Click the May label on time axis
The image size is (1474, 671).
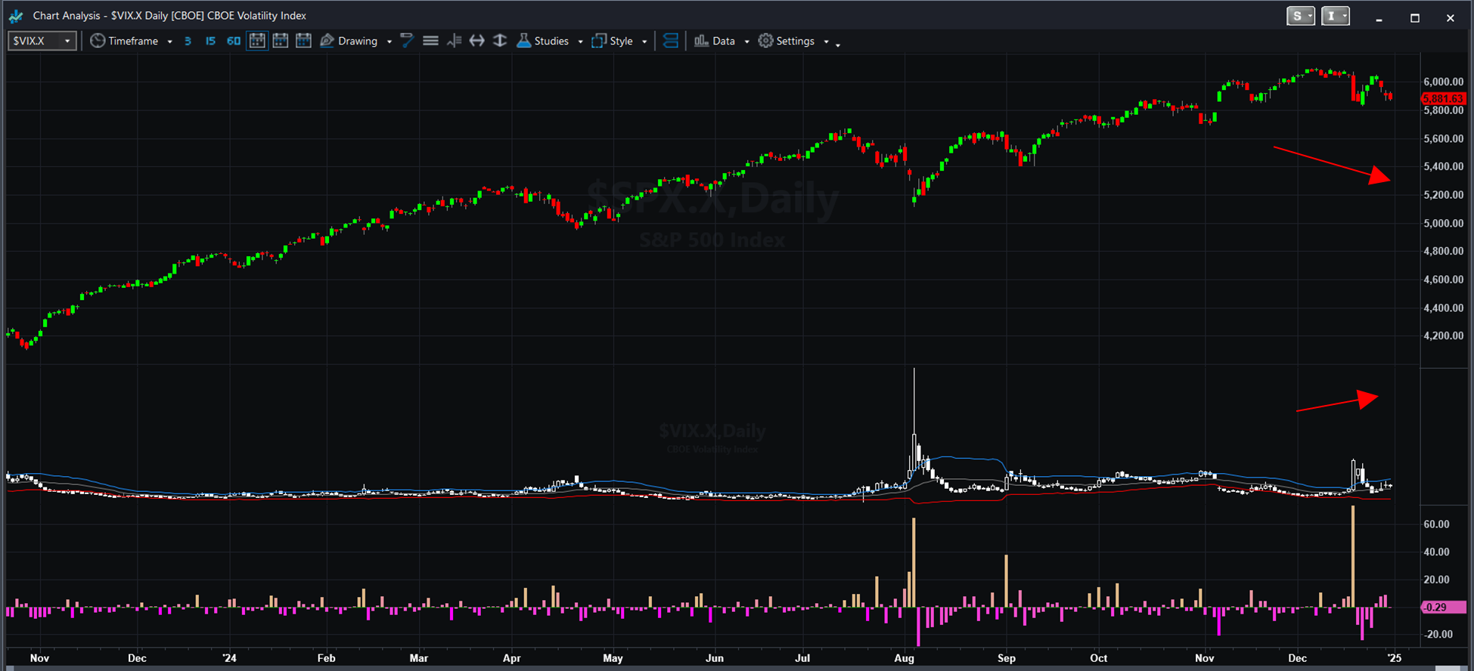(613, 658)
